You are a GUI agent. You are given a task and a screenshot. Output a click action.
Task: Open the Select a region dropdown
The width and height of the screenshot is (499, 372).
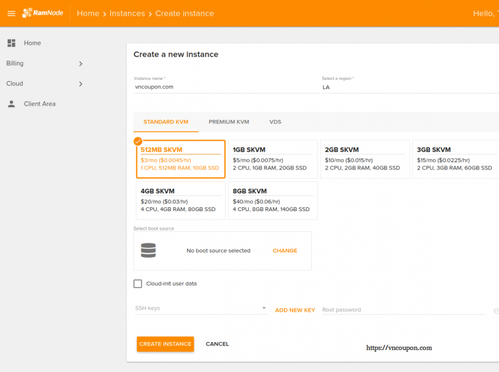[409, 86]
